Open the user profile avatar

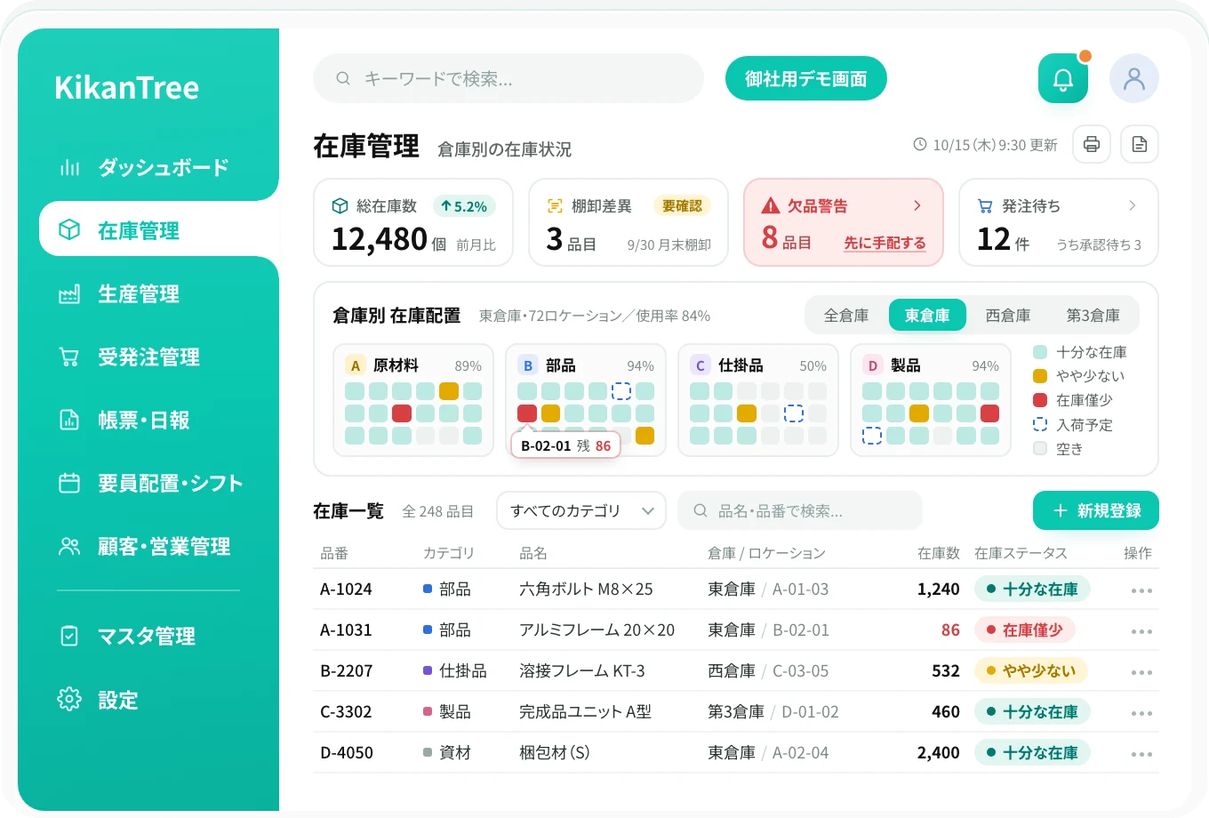(x=1134, y=78)
